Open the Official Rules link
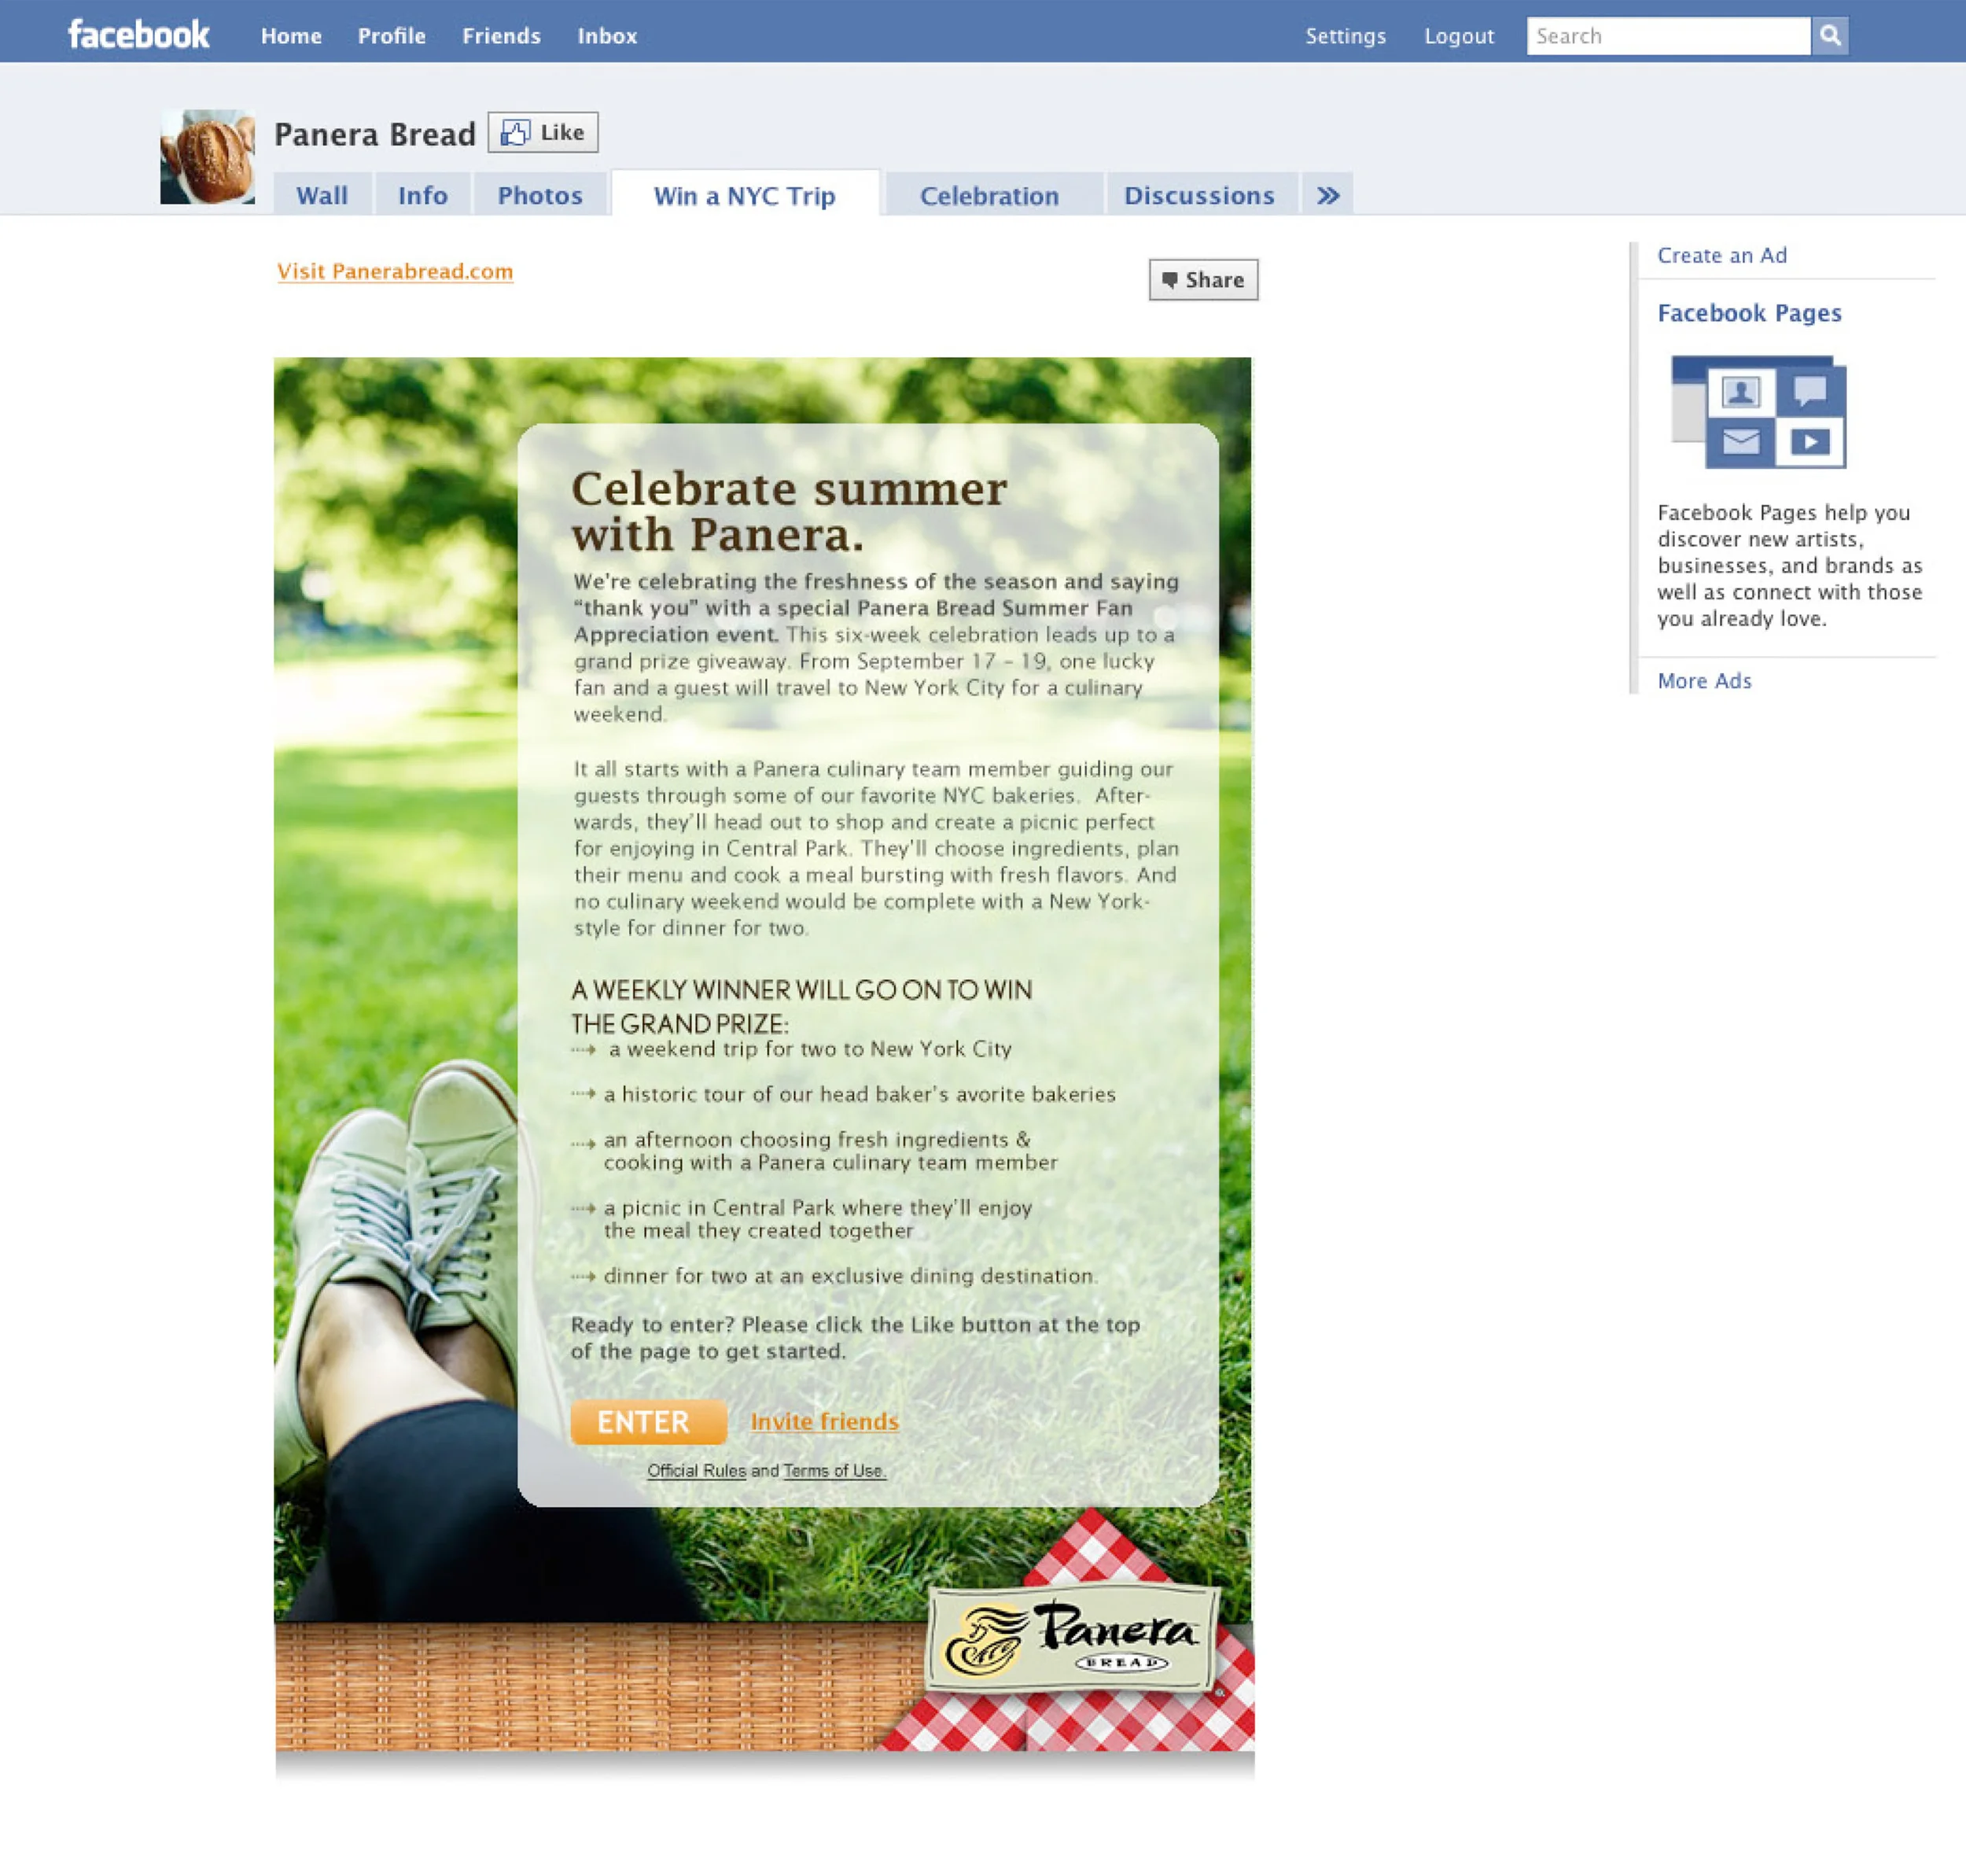 [x=696, y=1471]
